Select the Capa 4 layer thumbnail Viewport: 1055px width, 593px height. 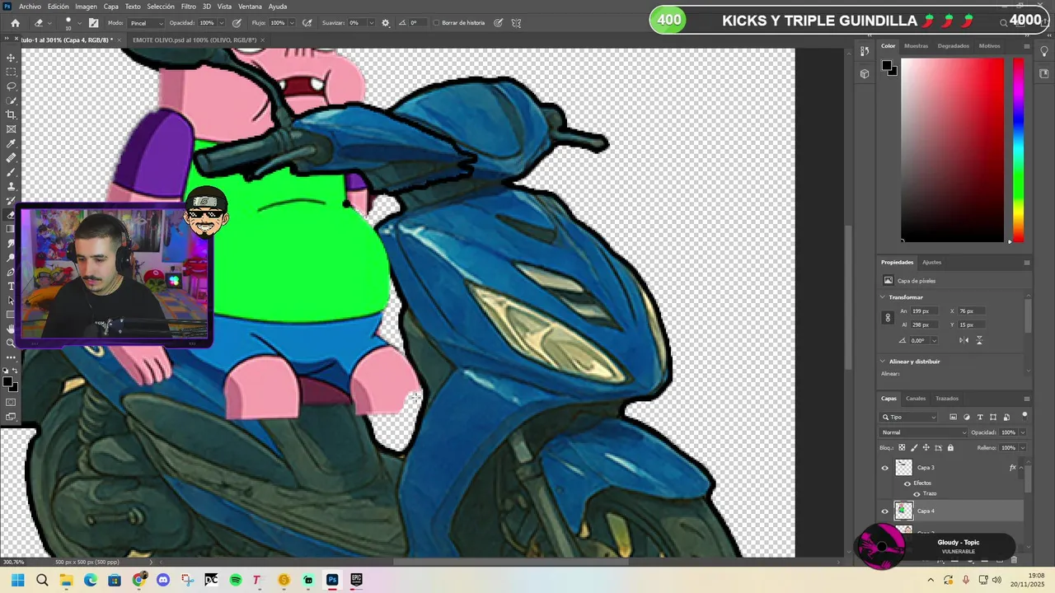(x=904, y=511)
